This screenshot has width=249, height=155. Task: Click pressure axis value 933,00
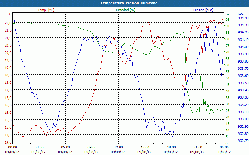[x=243, y=119]
